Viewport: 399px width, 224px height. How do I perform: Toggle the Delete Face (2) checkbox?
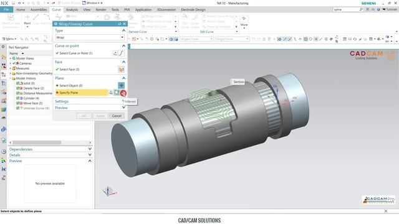click(18, 88)
